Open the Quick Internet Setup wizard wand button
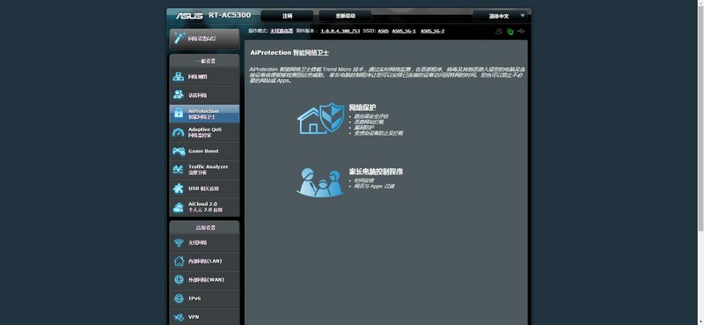 click(x=204, y=39)
